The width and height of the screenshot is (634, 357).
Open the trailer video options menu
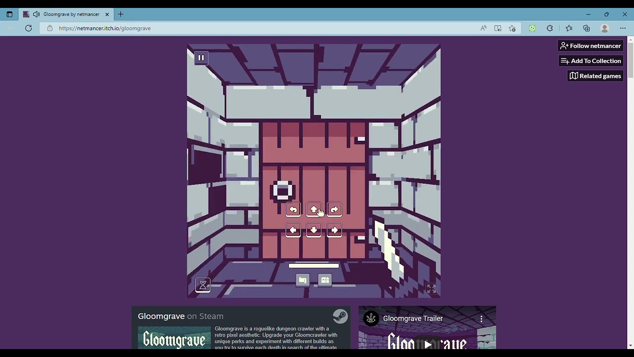pos(481,319)
